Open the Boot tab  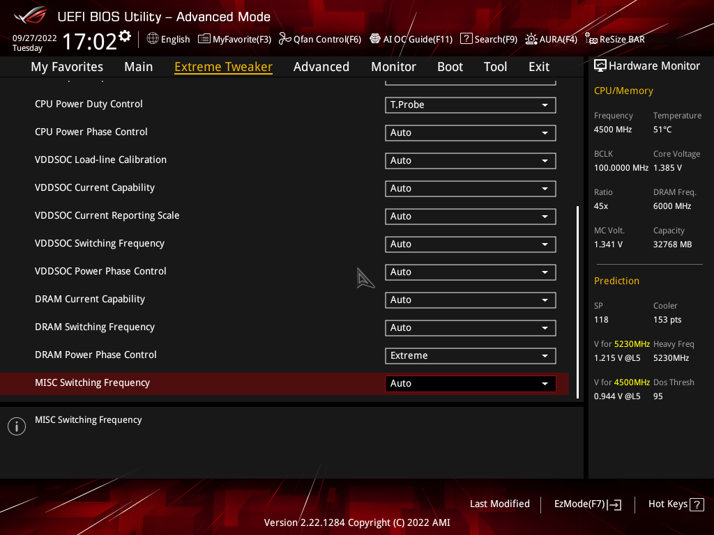pyautogui.click(x=450, y=67)
